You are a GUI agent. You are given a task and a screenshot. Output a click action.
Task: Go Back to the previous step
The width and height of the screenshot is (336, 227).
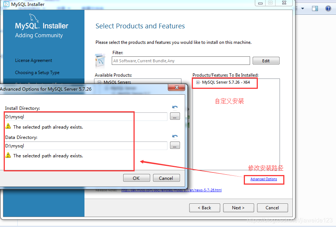[204, 208]
